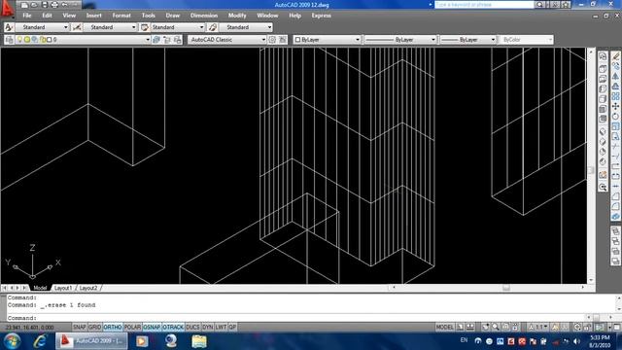Click the Save icon in the quick access bar
Viewport: 622px width, 350px height.
(44, 5)
